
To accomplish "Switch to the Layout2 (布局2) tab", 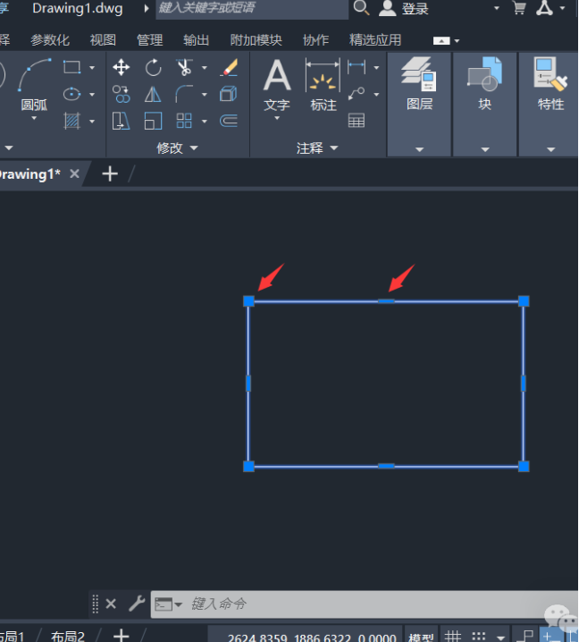I will (68, 636).
